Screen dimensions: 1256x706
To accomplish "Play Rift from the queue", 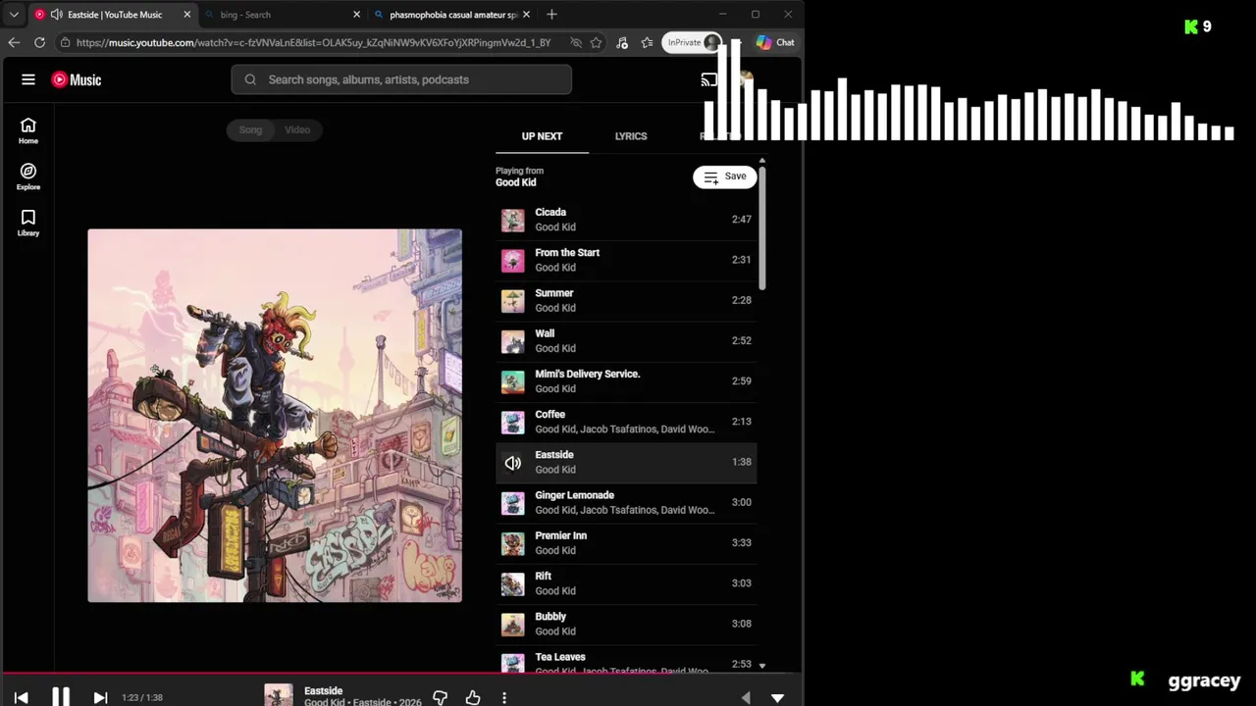I will point(626,583).
